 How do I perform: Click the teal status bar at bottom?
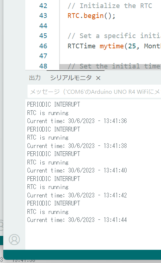82,255
